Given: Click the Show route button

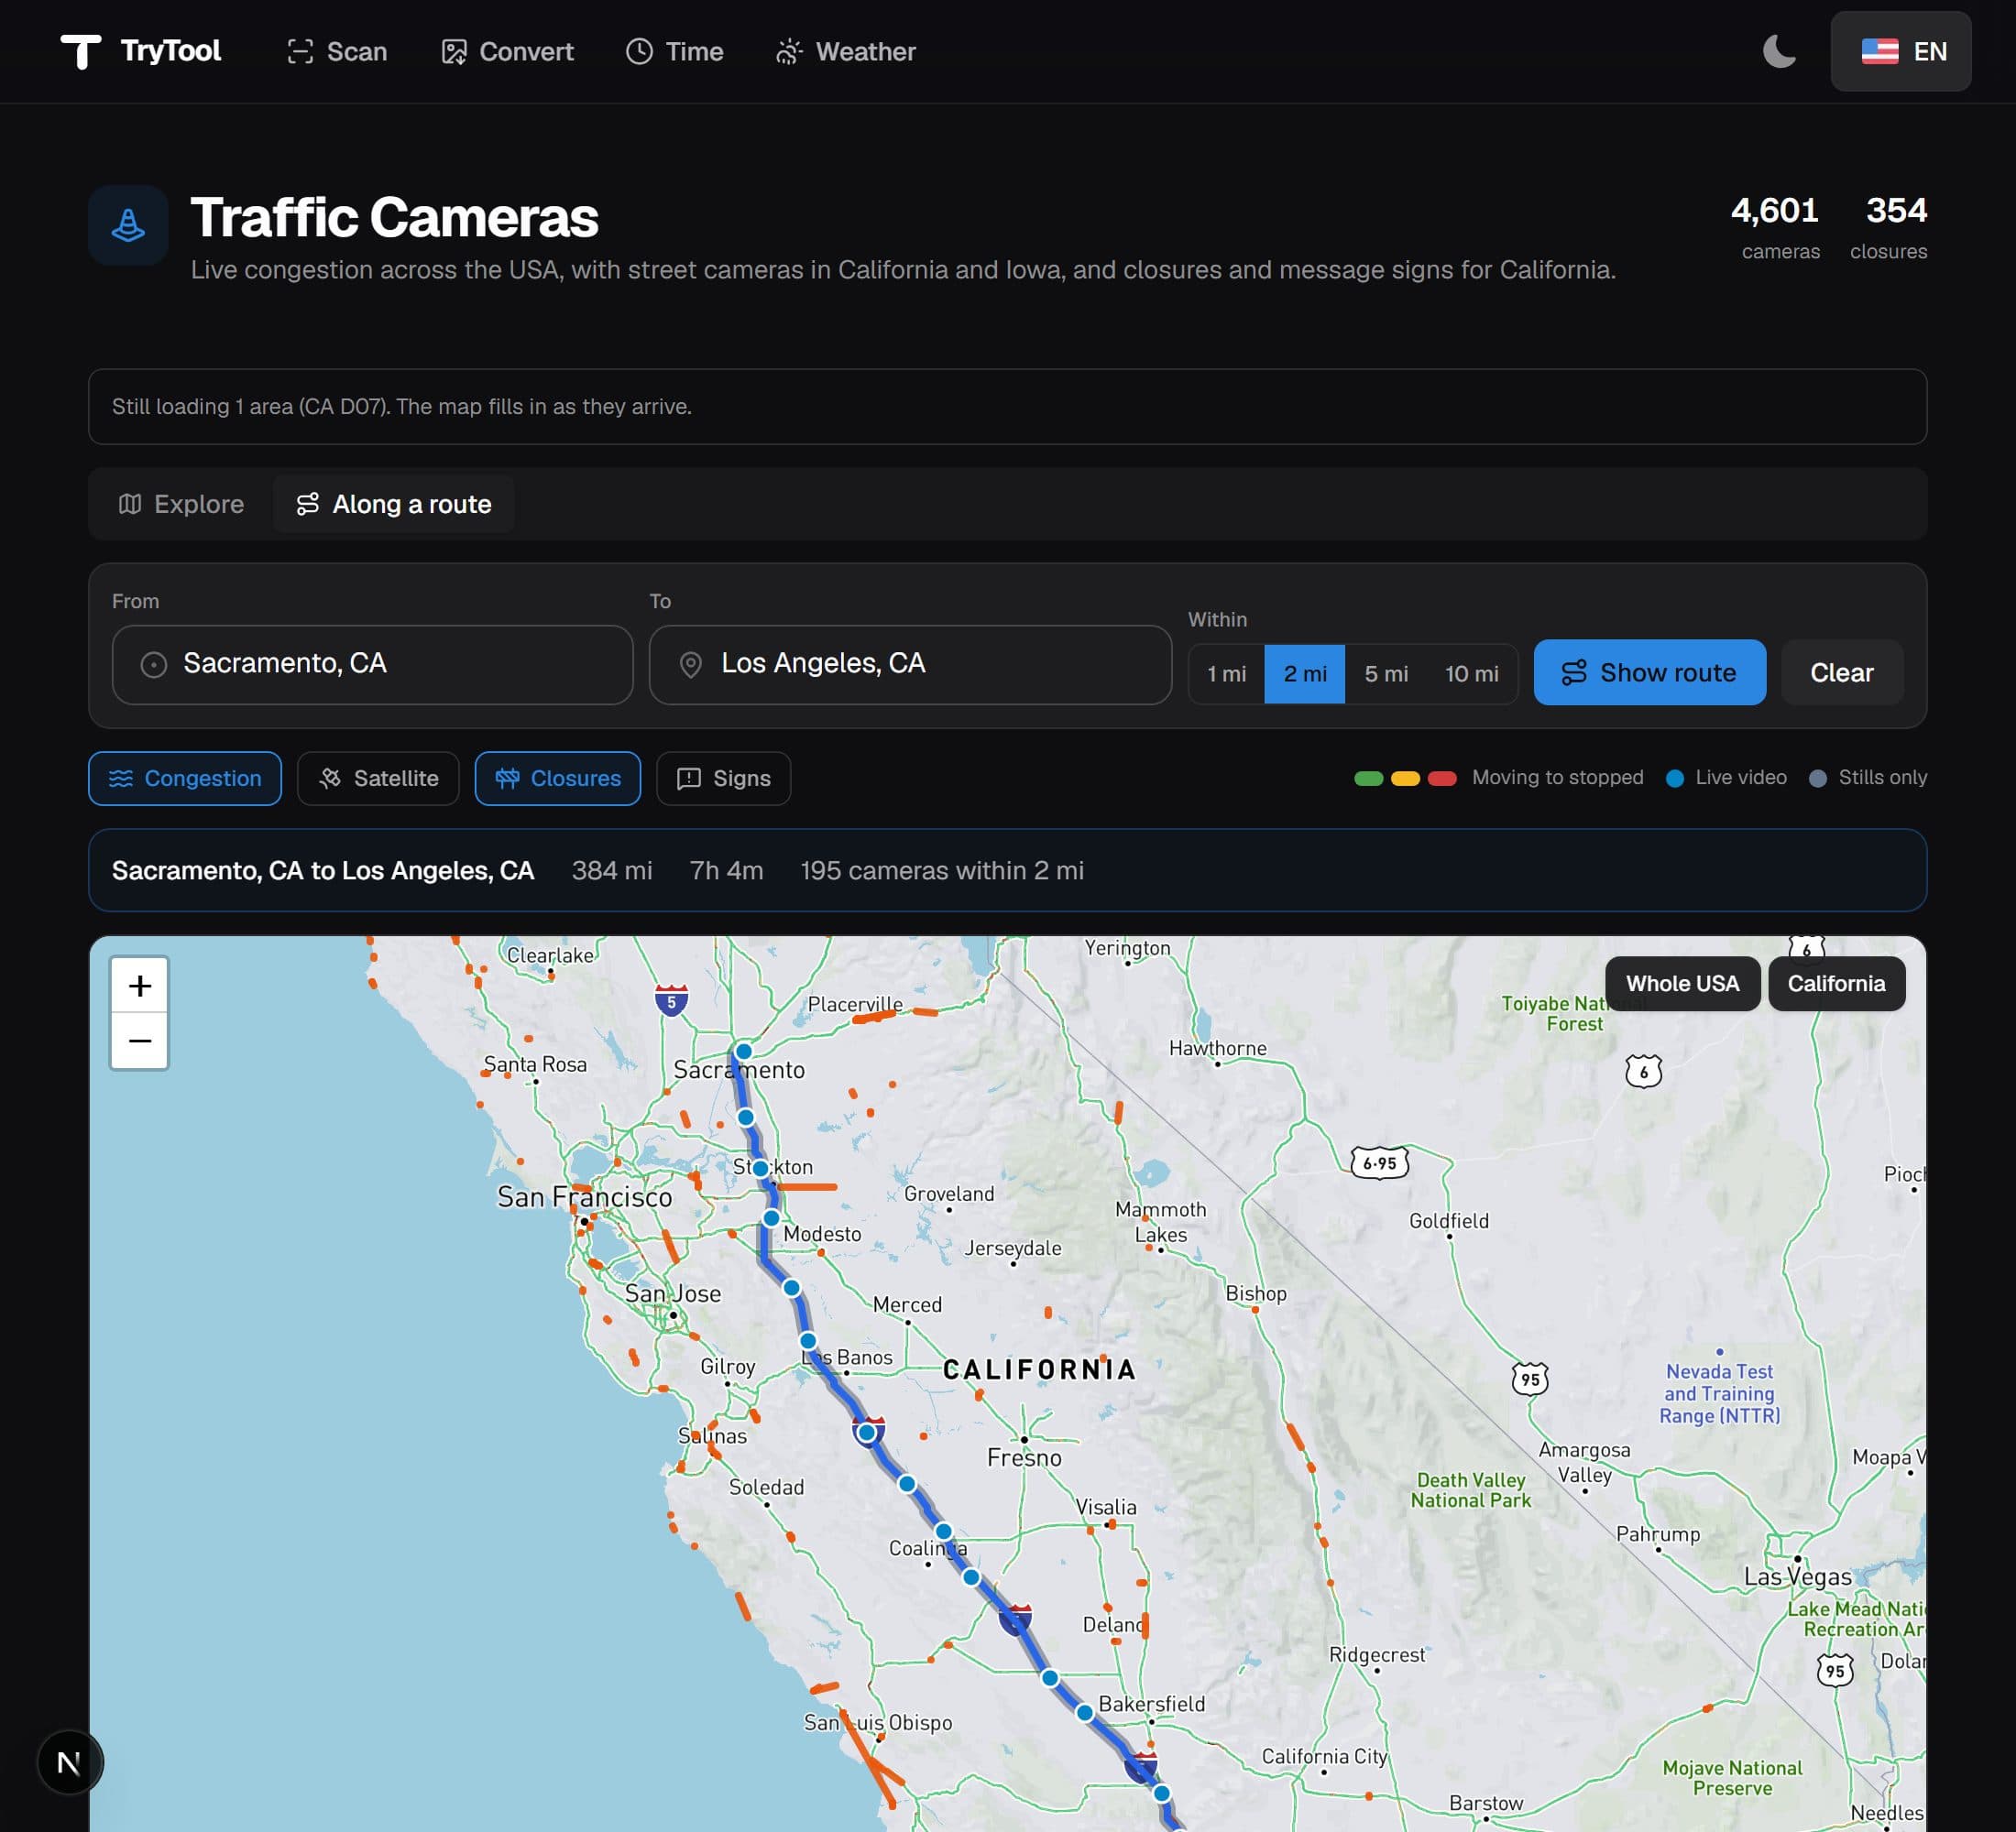Looking at the screenshot, I should click(x=1649, y=672).
